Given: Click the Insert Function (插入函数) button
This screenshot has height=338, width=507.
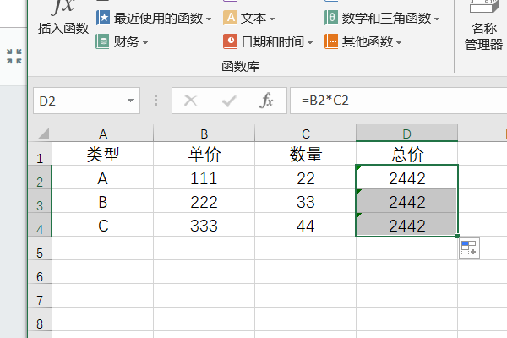Looking at the screenshot, I should 63,19.
